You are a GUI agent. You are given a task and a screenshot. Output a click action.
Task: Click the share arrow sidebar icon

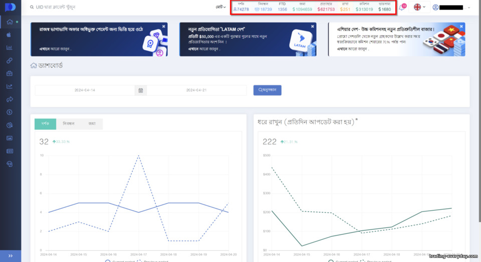(10, 99)
